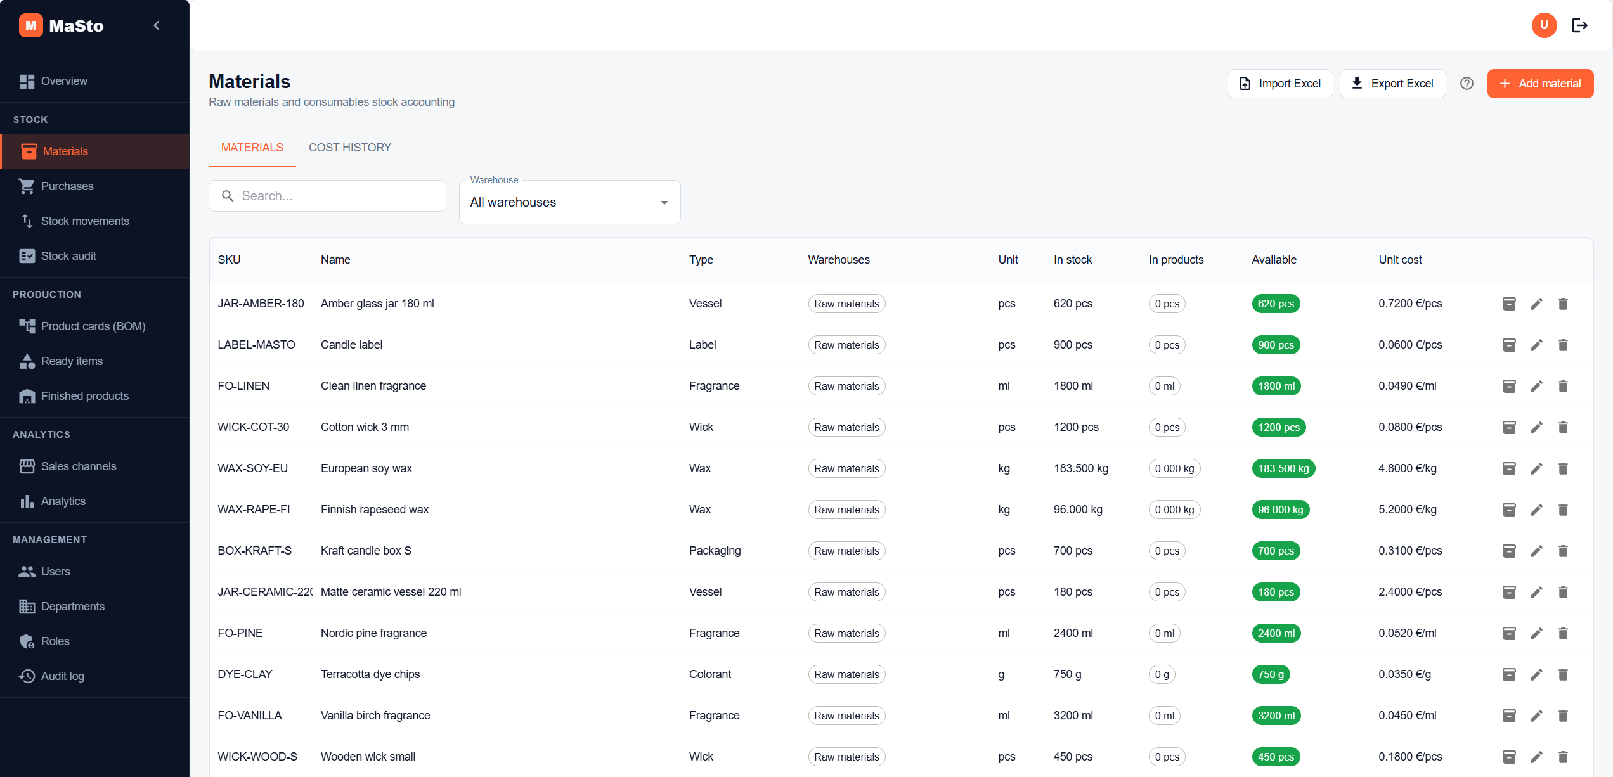The image size is (1613, 777).
Task: Edit the Amber glass jar 180 ml row
Action: point(1536,304)
